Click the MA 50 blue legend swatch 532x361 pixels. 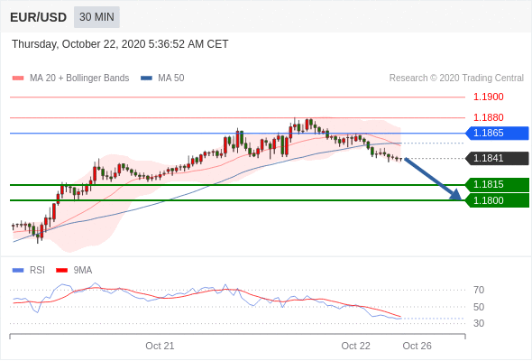pyautogui.click(x=146, y=79)
